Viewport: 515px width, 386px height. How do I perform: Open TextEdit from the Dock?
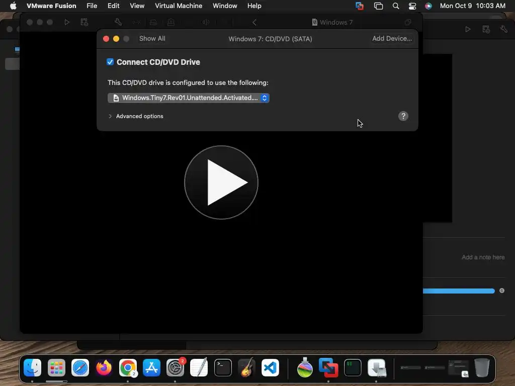(199, 367)
